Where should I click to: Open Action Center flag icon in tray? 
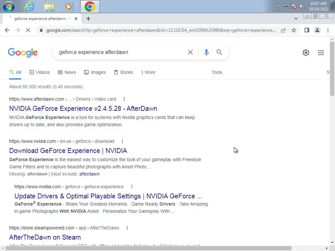[x=294, y=6]
